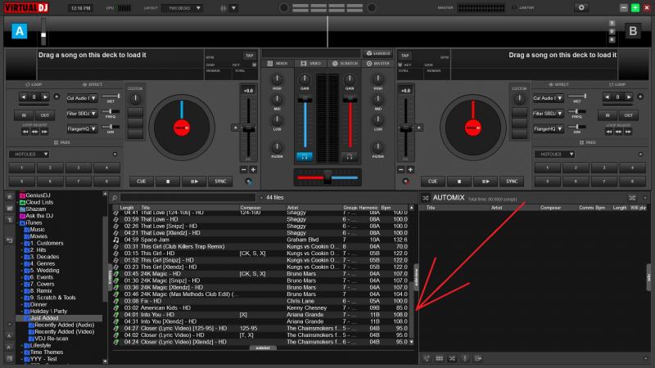The width and height of the screenshot is (655, 368).
Task: Click the deck B headphone cue button
Action: coord(350,156)
